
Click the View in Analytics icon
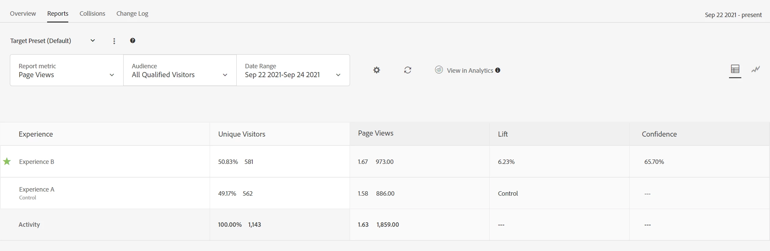[439, 70]
